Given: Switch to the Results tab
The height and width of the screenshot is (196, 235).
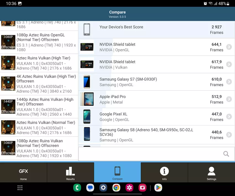Looking at the screenshot, I should pos(70,173).
